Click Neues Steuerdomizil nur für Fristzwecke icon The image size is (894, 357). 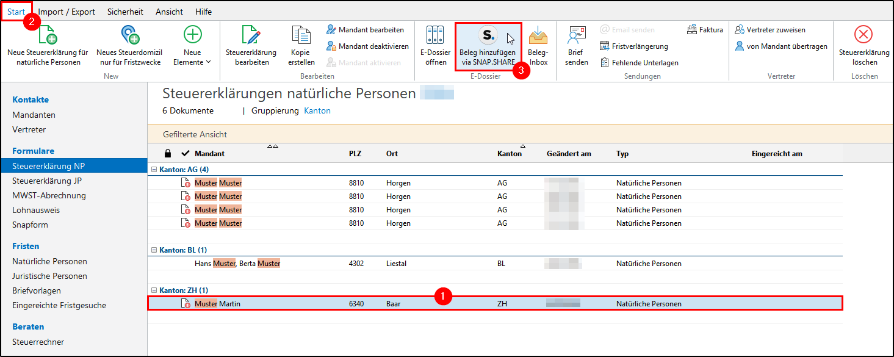129,35
